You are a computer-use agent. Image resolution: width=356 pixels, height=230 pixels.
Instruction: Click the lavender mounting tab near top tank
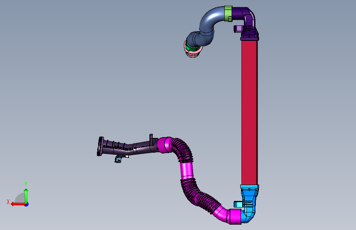tap(238, 29)
